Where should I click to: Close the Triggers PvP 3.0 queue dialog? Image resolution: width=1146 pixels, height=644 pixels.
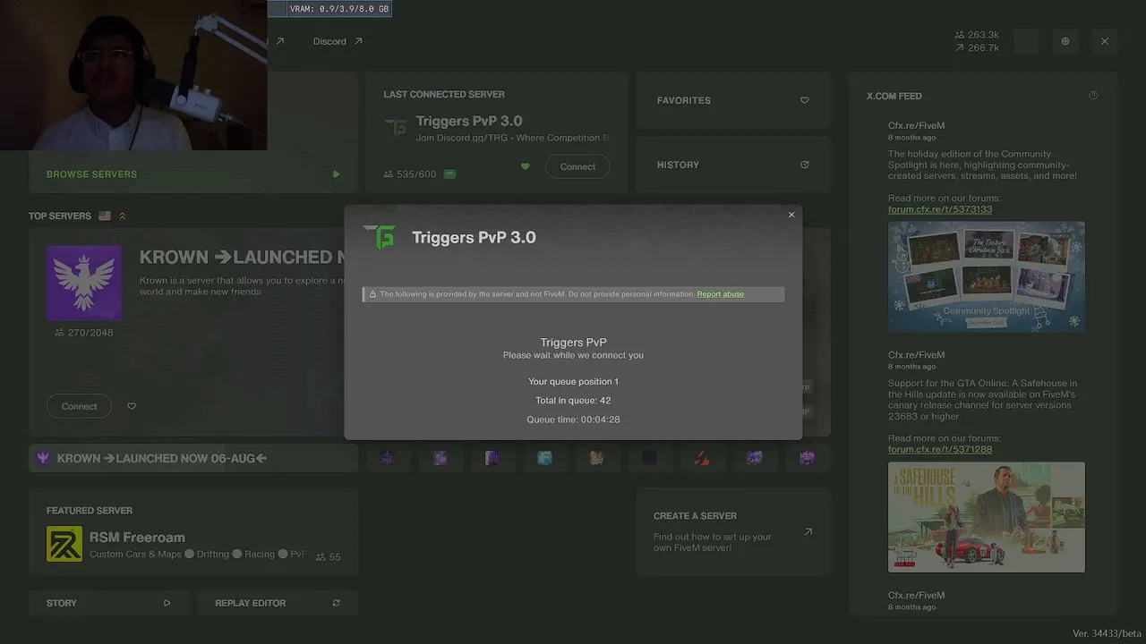pyautogui.click(x=791, y=215)
